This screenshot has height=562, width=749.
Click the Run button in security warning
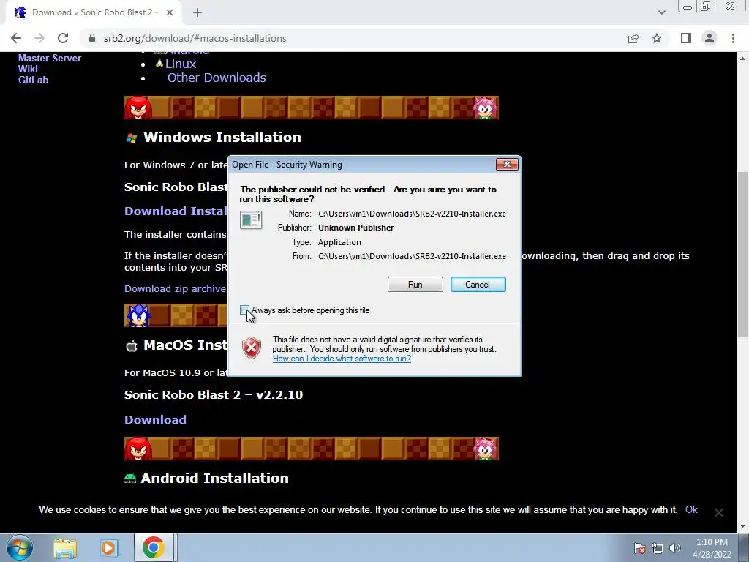[x=415, y=285]
